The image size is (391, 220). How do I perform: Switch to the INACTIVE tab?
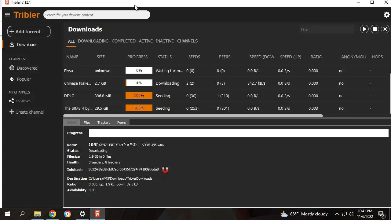coord(165,41)
